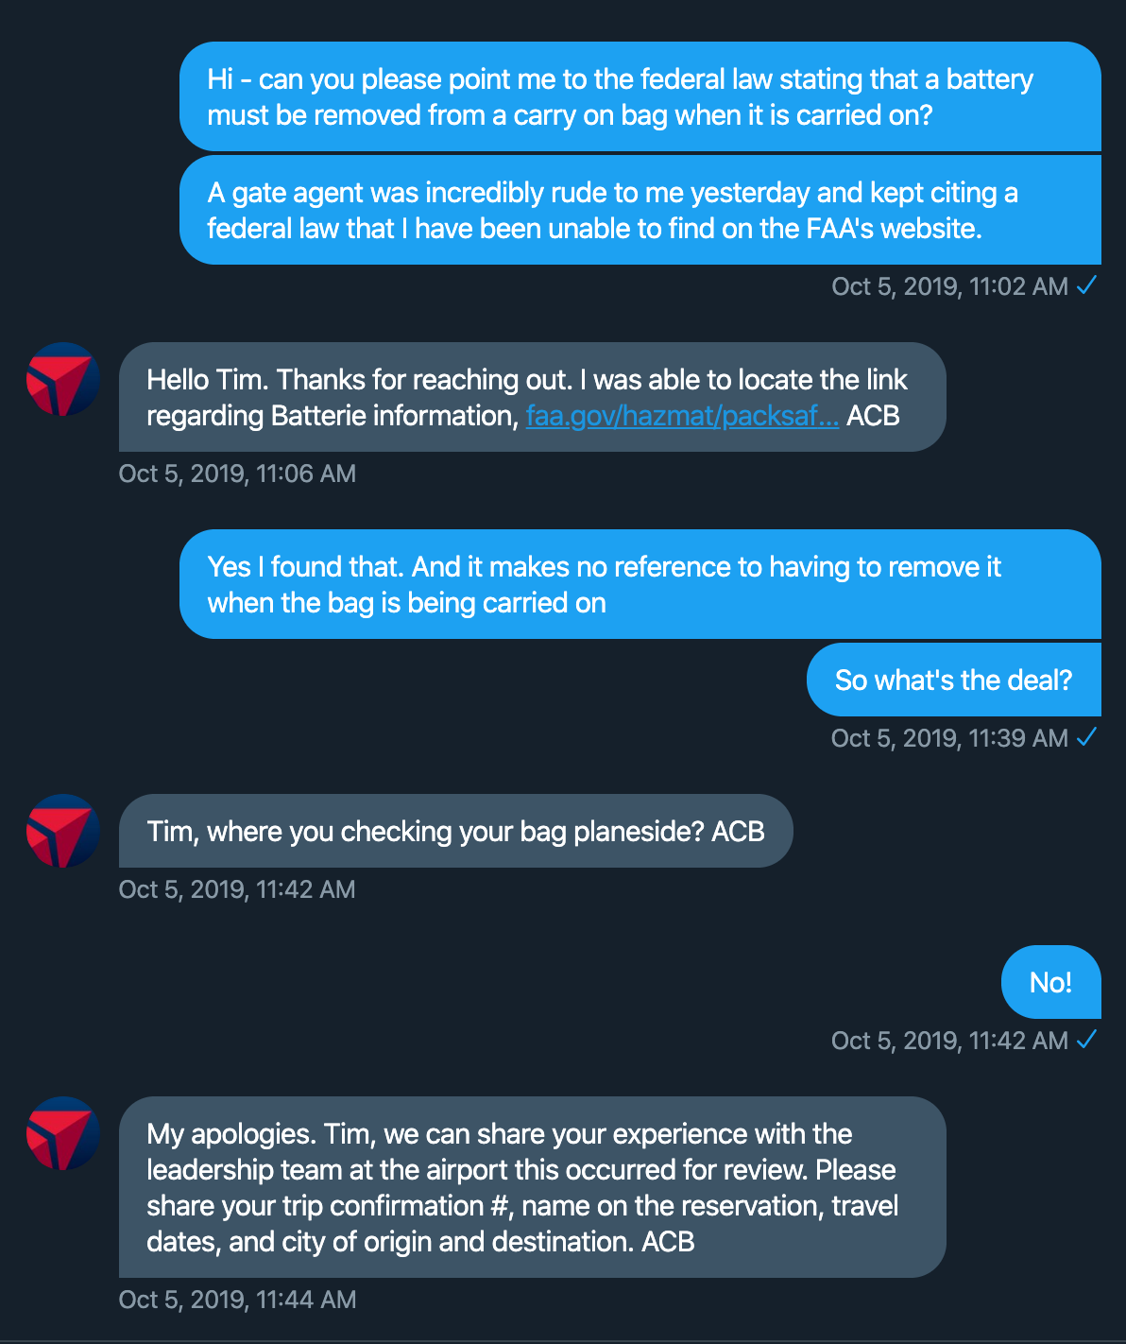Select the 'My apologies. Tim' reply bubble
The height and width of the screenshot is (1344, 1126).
tap(533, 1187)
